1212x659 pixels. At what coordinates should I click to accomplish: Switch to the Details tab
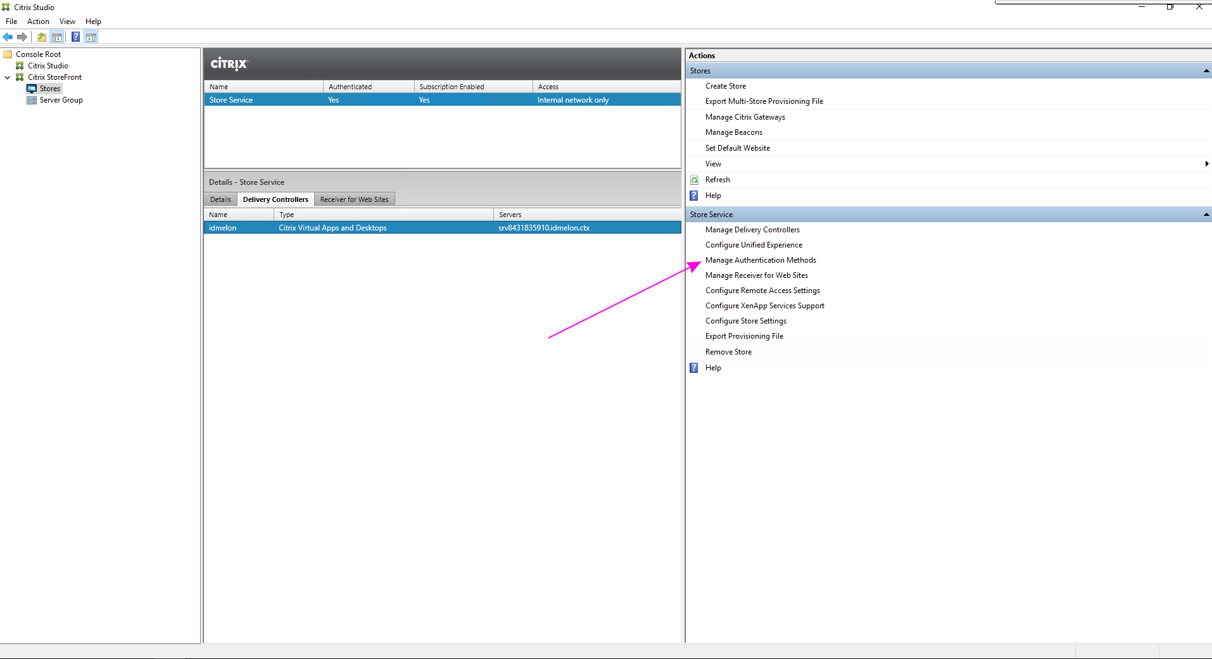pyautogui.click(x=220, y=199)
